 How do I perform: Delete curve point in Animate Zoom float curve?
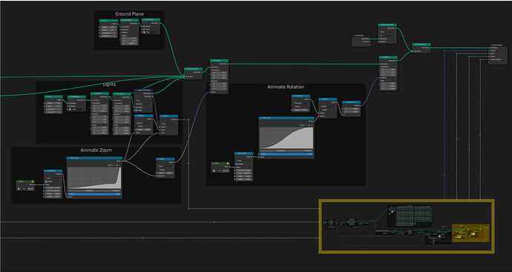click(x=119, y=165)
